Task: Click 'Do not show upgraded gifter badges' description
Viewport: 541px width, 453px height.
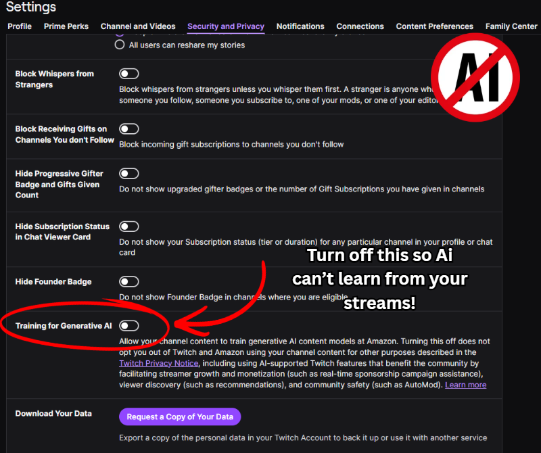Action: click(x=302, y=189)
